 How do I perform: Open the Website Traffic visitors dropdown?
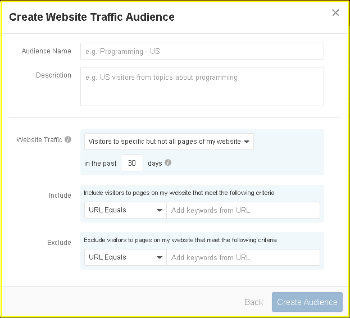[169, 142]
